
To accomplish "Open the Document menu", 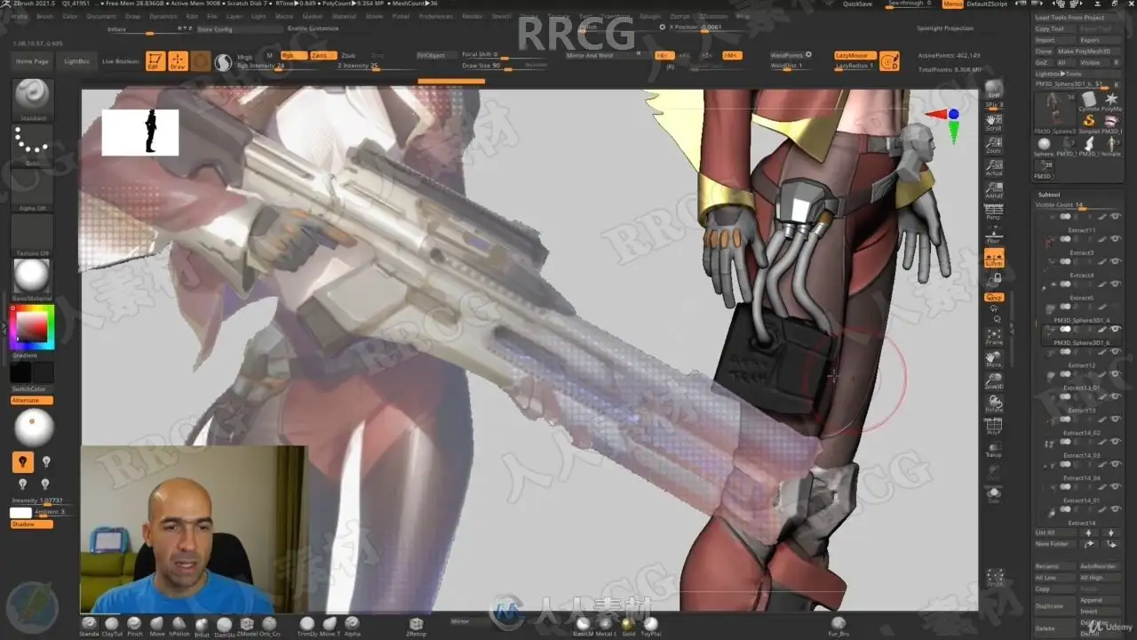I will point(100,16).
